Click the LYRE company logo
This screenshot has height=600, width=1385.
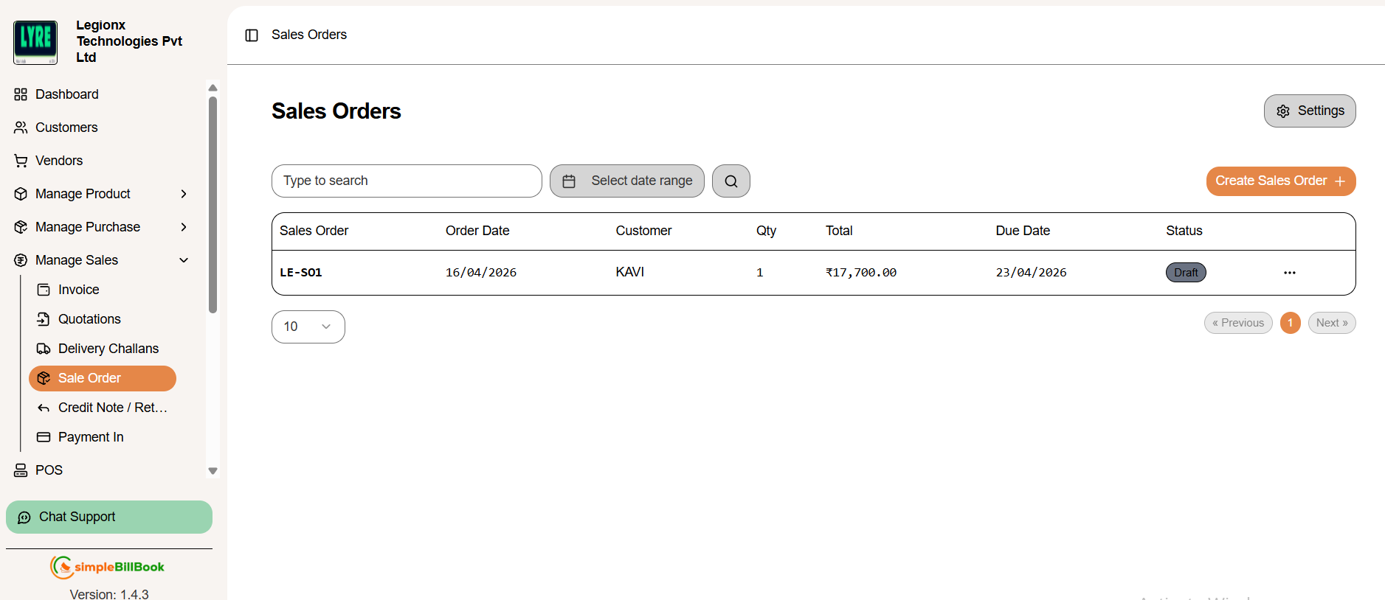35,42
